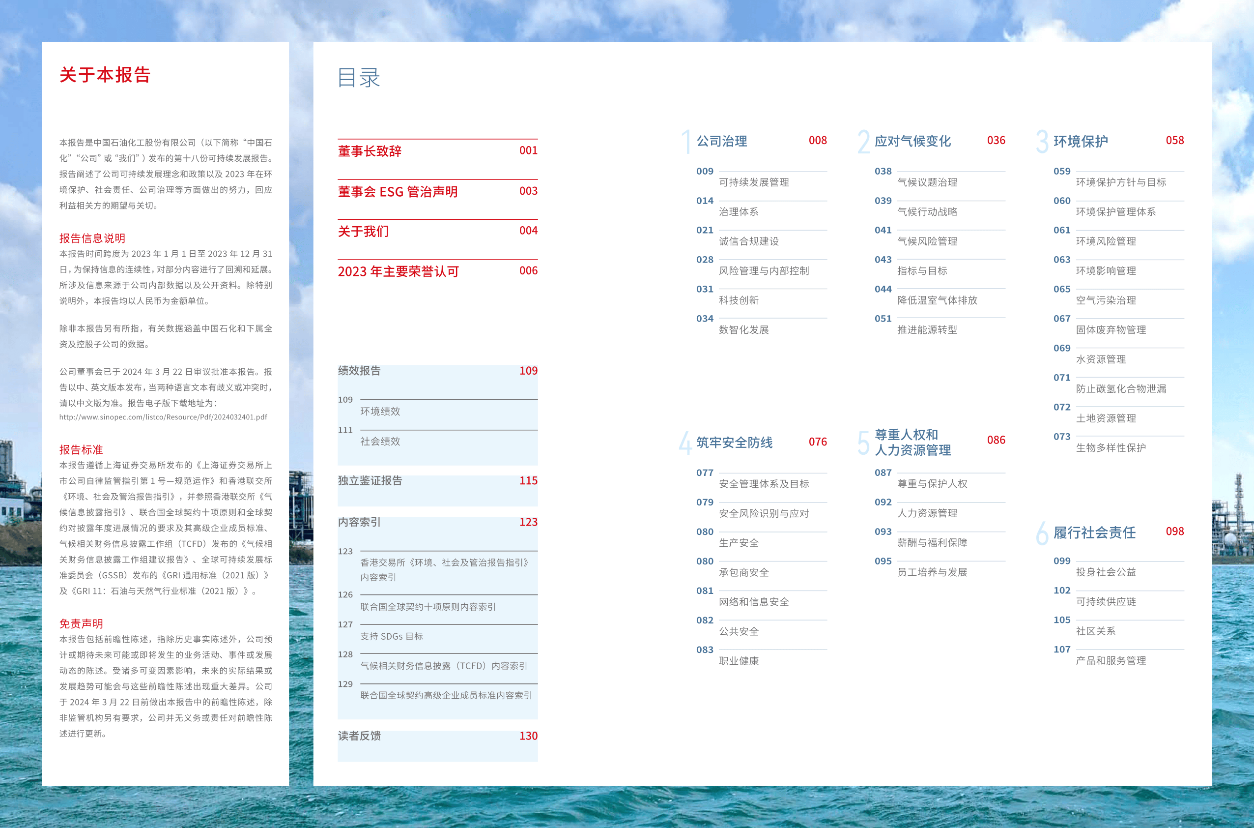Click the 风险管理与内部控制 entry
The width and height of the screenshot is (1254, 828).
[764, 271]
